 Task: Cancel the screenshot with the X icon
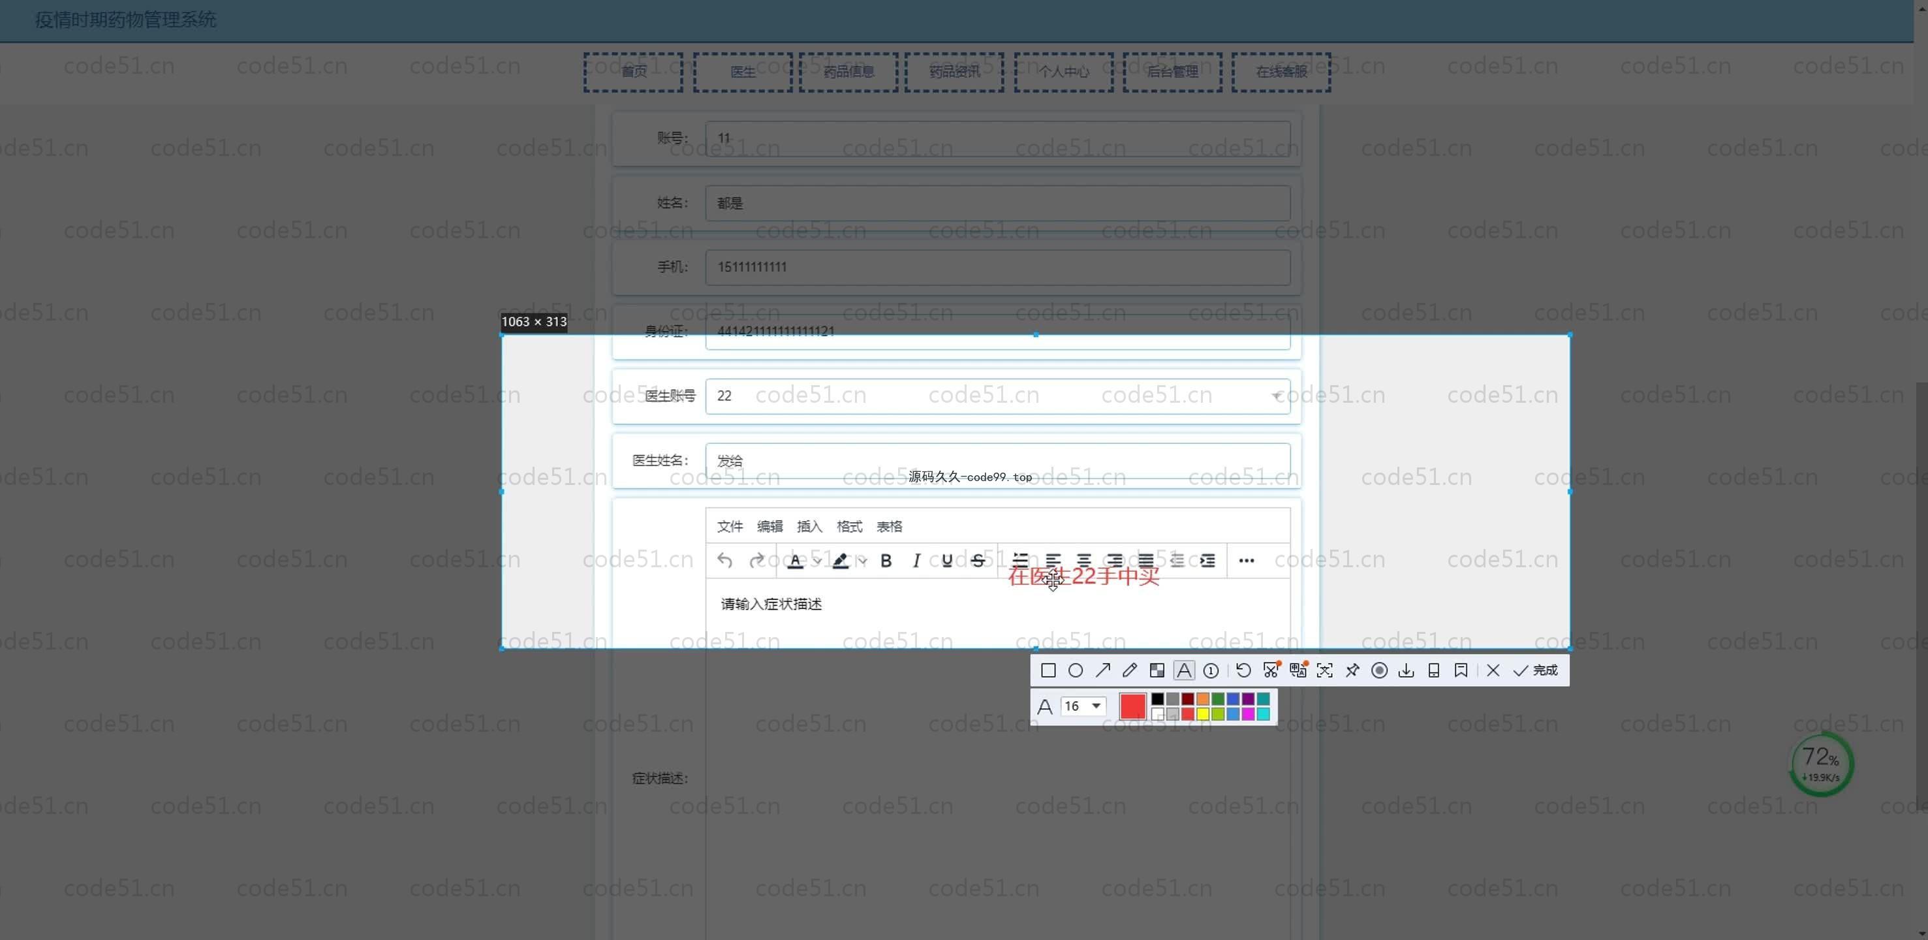1493,670
